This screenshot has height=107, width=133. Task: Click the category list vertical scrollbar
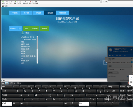37,50
